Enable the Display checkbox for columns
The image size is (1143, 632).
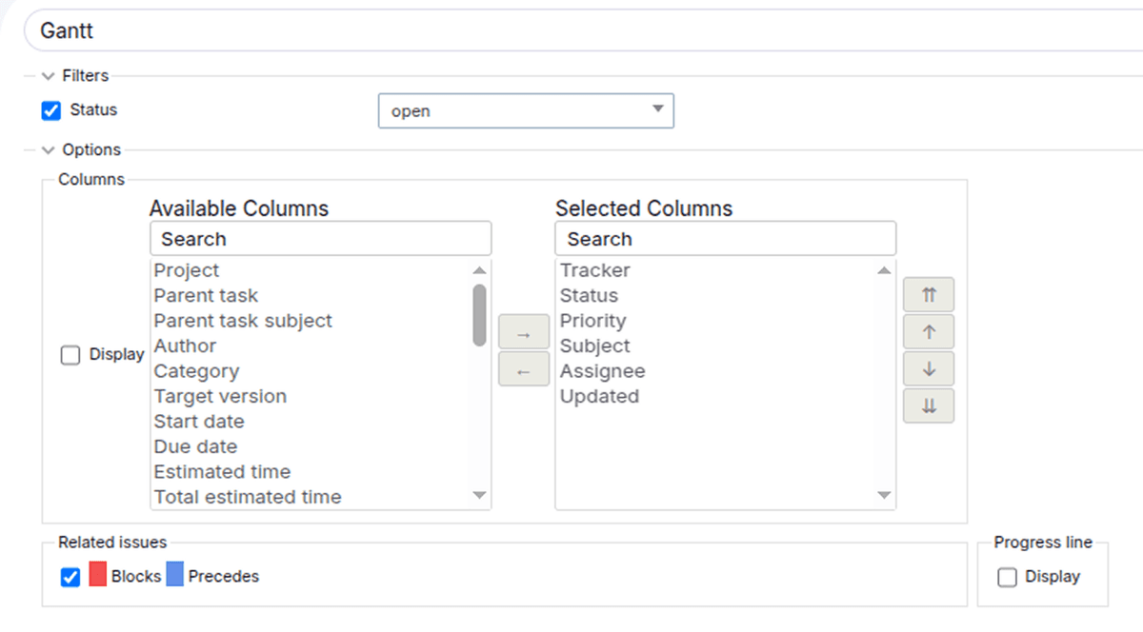[70, 354]
